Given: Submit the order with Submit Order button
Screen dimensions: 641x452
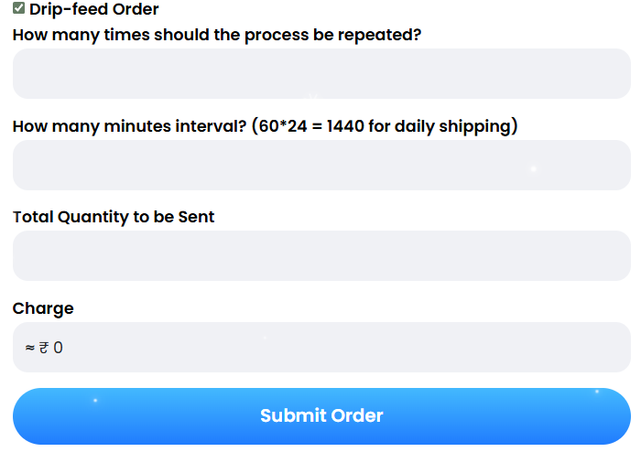Looking at the screenshot, I should (x=321, y=416).
